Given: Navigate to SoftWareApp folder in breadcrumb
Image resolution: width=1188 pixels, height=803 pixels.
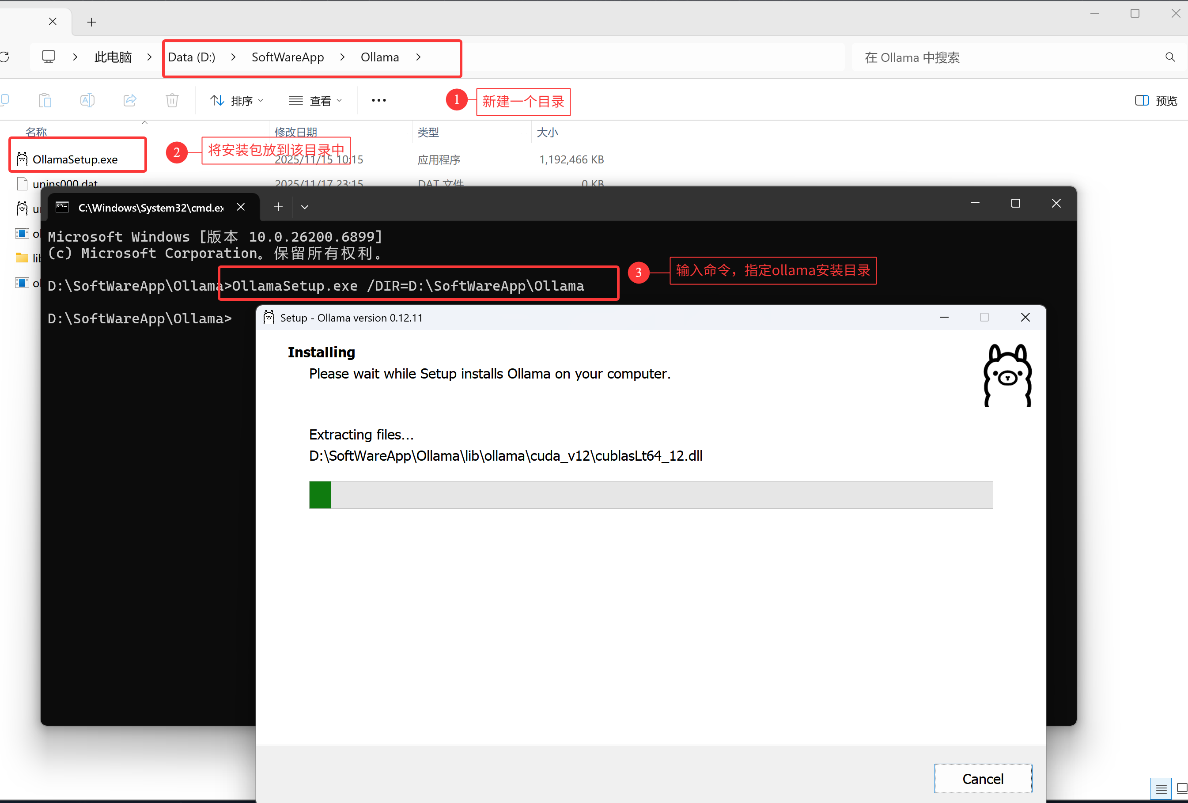Looking at the screenshot, I should tap(288, 57).
